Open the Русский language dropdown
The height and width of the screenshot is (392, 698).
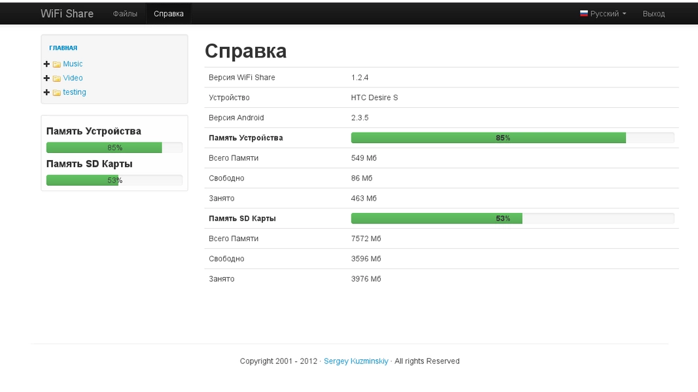pyautogui.click(x=604, y=14)
